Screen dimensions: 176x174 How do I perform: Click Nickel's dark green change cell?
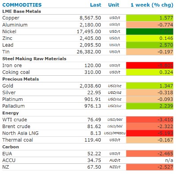149,31
